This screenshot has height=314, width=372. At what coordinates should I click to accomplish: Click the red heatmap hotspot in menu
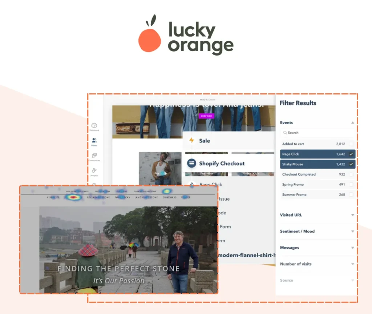coord(73,197)
